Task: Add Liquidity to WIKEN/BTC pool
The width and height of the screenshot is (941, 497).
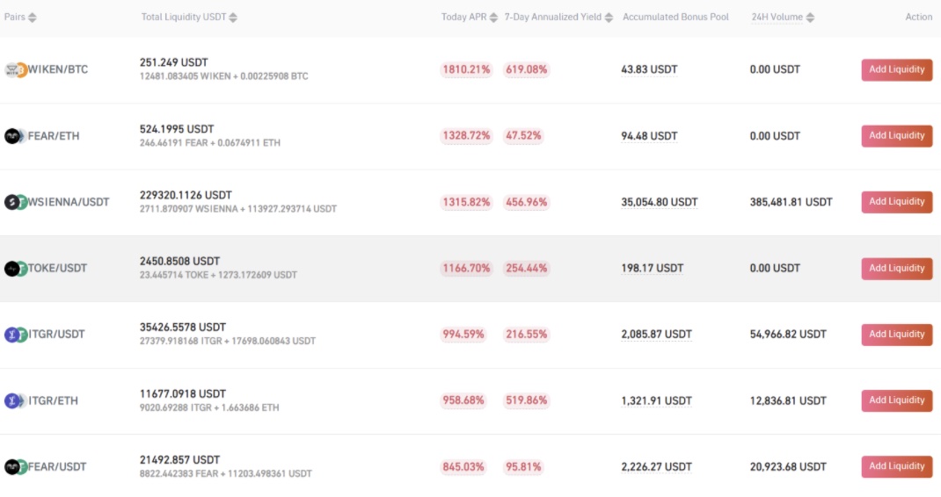Action: click(x=897, y=69)
